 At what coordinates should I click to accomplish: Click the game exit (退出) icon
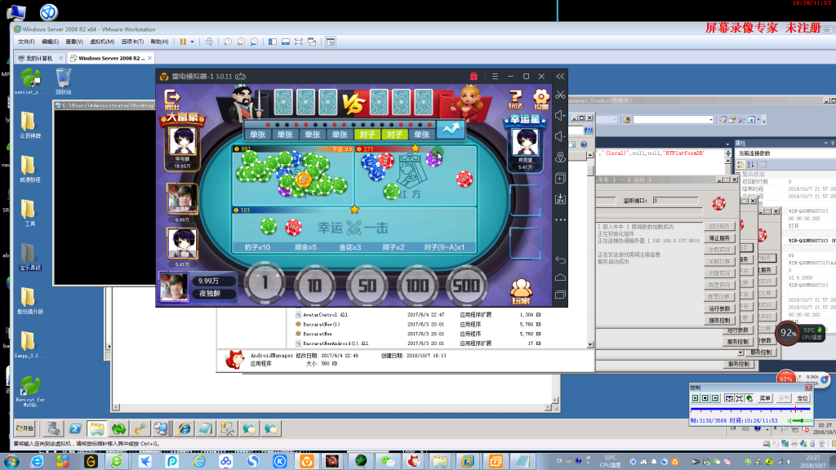tap(172, 99)
